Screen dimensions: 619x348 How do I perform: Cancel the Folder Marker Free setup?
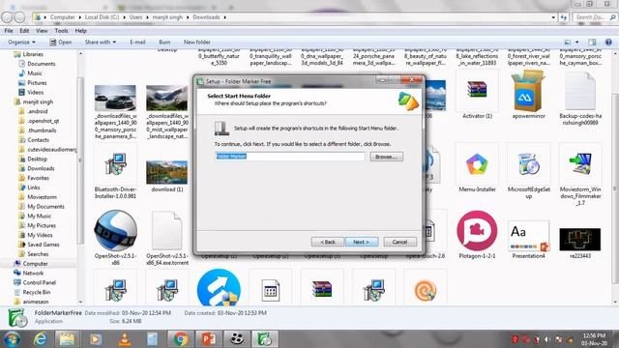pyautogui.click(x=399, y=242)
